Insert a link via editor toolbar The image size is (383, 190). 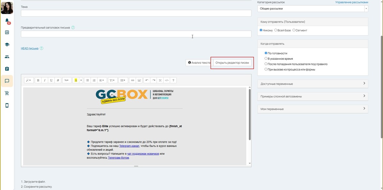(x=133, y=80)
